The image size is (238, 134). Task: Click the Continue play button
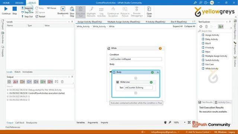coord(6,11)
